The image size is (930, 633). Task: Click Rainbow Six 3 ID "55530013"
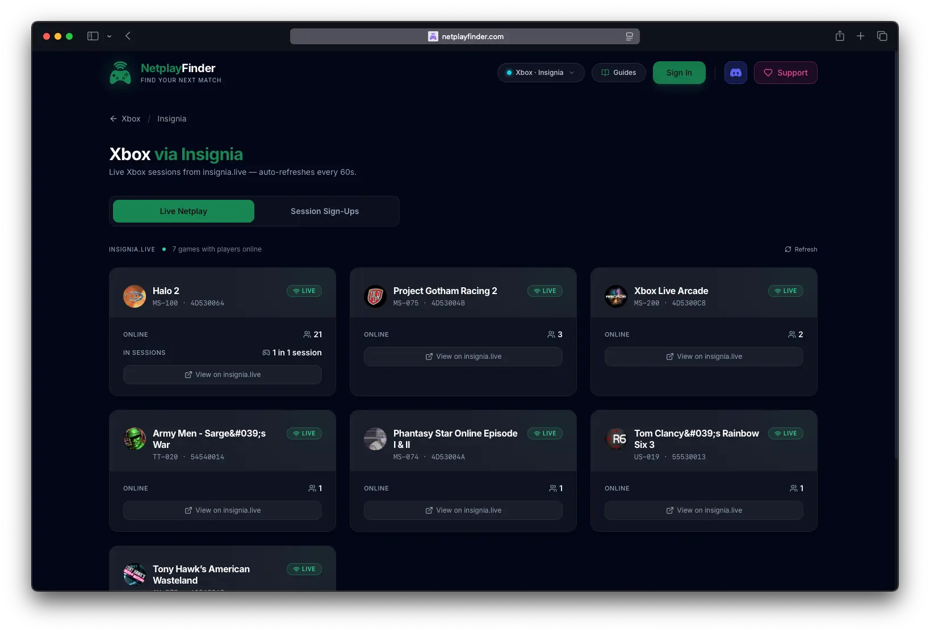click(689, 457)
